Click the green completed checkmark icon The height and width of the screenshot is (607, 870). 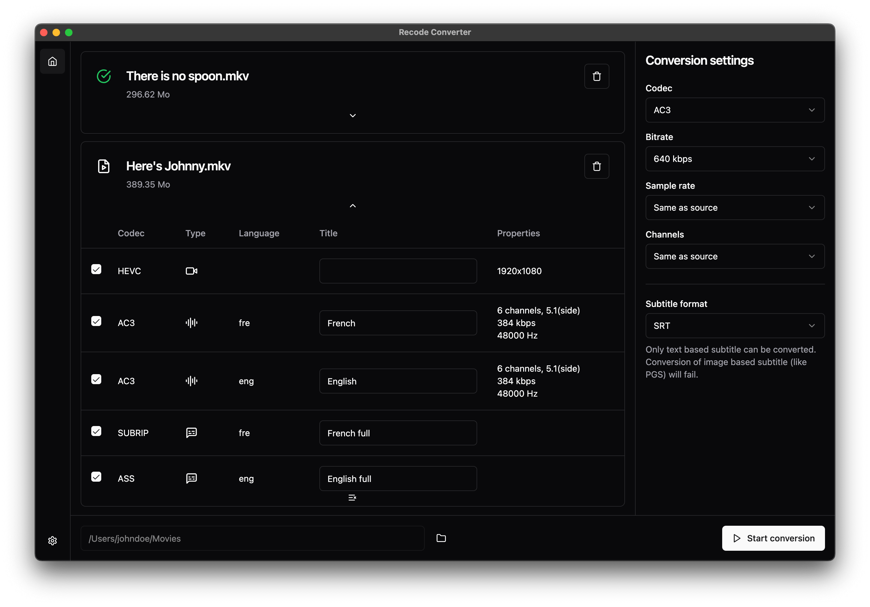(x=104, y=76)
